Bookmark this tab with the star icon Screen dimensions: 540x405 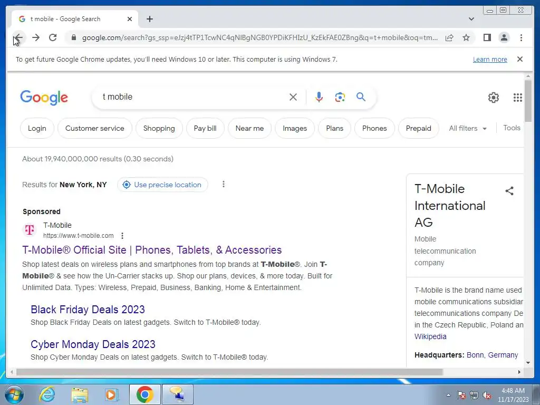[x=466, y=37]
